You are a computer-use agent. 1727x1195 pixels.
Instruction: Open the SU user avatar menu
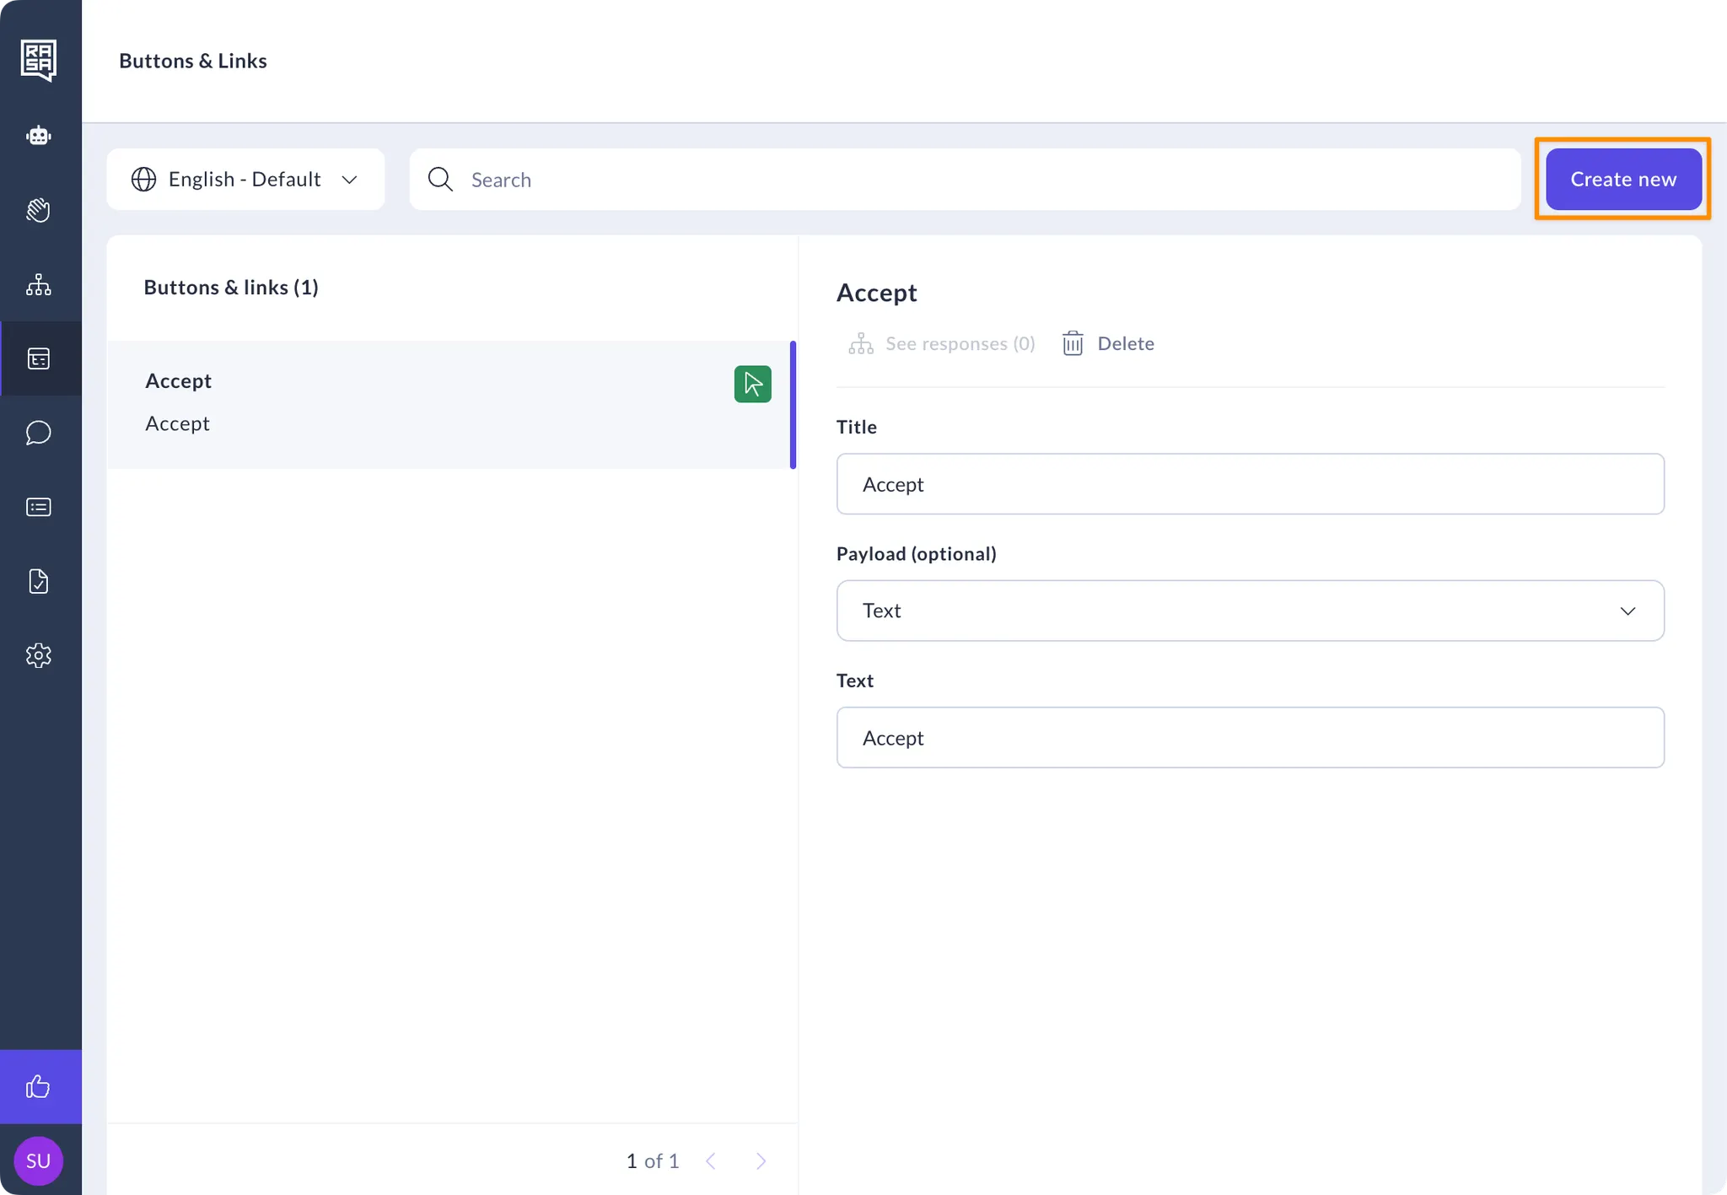(39, 1160)
